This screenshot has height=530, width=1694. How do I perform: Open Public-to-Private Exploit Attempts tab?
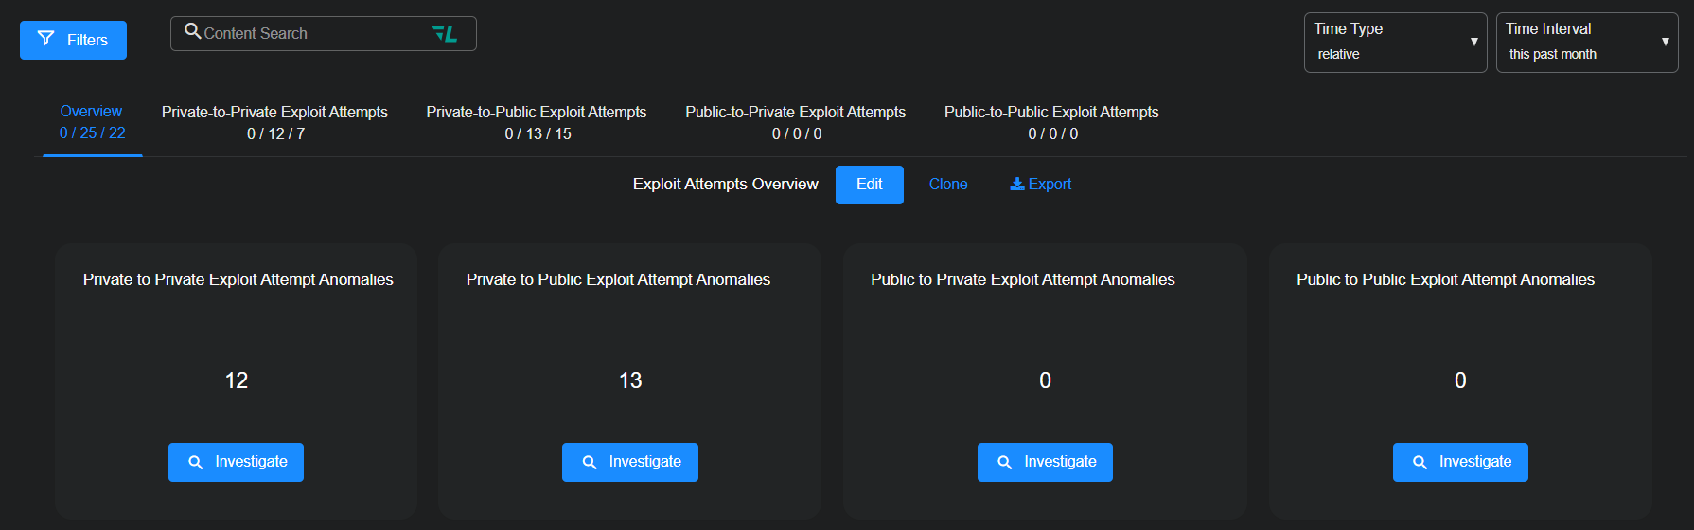(x=795, y=122)
